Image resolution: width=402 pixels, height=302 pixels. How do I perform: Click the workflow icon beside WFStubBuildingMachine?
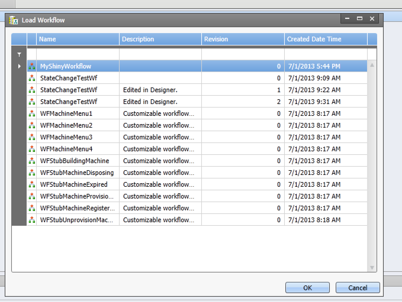tap(32, 161)
